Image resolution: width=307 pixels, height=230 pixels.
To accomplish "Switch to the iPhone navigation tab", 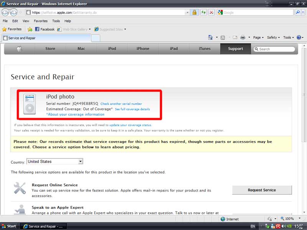I will click(x=143, y=49).
